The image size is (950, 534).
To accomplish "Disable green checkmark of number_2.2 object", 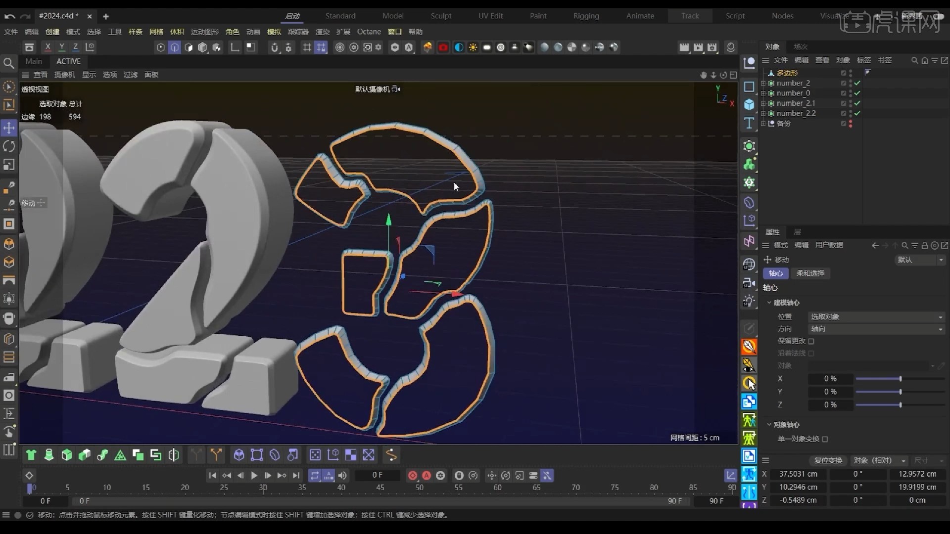I will (x=857, y=113).
